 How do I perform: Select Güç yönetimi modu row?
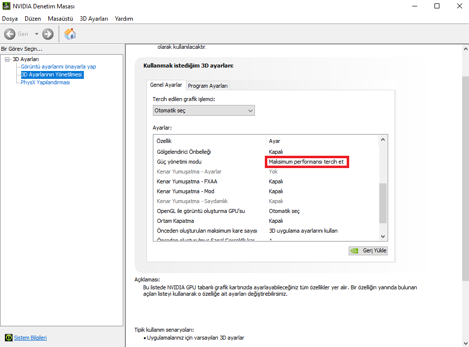[x=266, y=162]
